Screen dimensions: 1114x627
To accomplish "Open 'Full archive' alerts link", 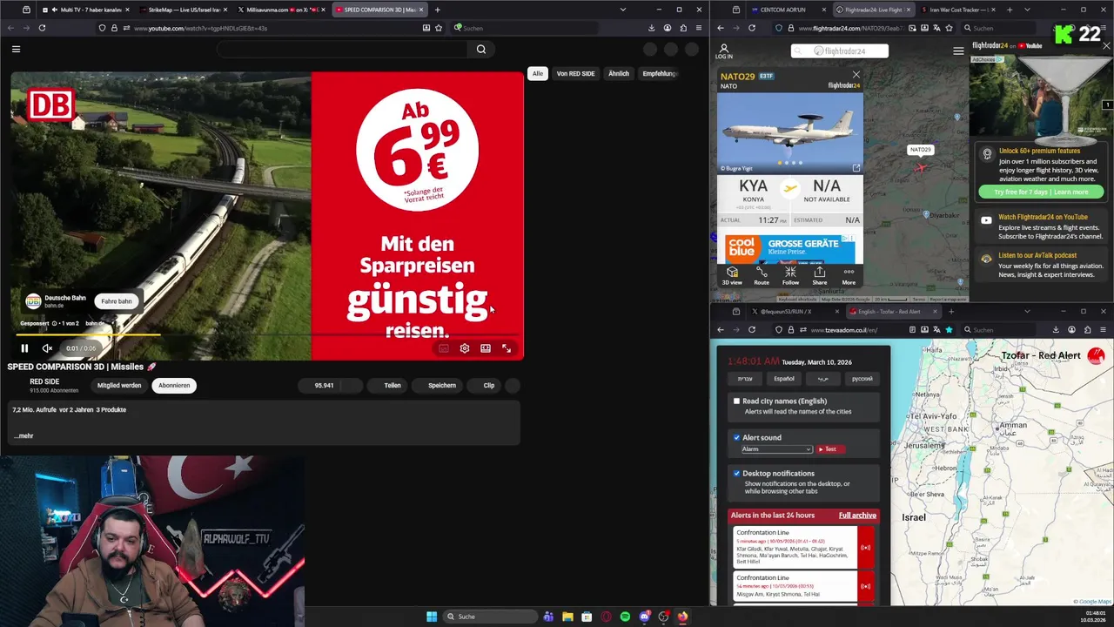I will [x=857, y=516].
